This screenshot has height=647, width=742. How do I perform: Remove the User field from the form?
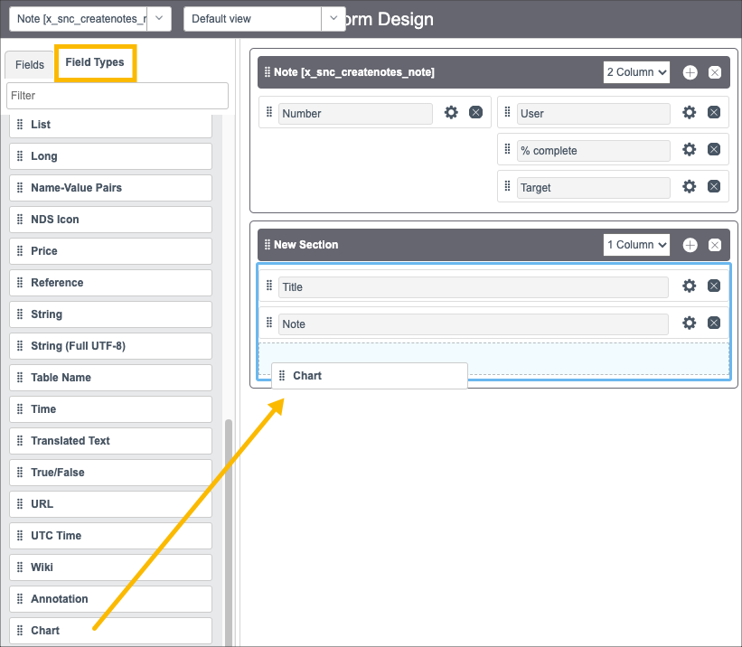(715, 112)
